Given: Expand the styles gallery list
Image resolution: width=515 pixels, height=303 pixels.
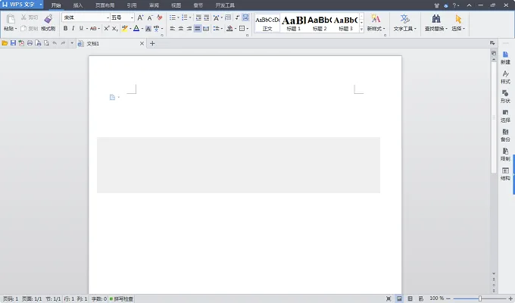Looking at the screenshot, I should point(361,29).
